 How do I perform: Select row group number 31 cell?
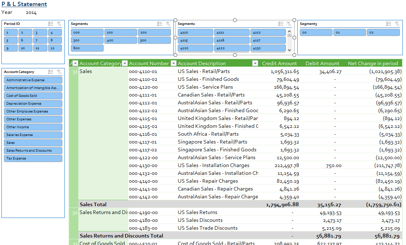[75, 72]
